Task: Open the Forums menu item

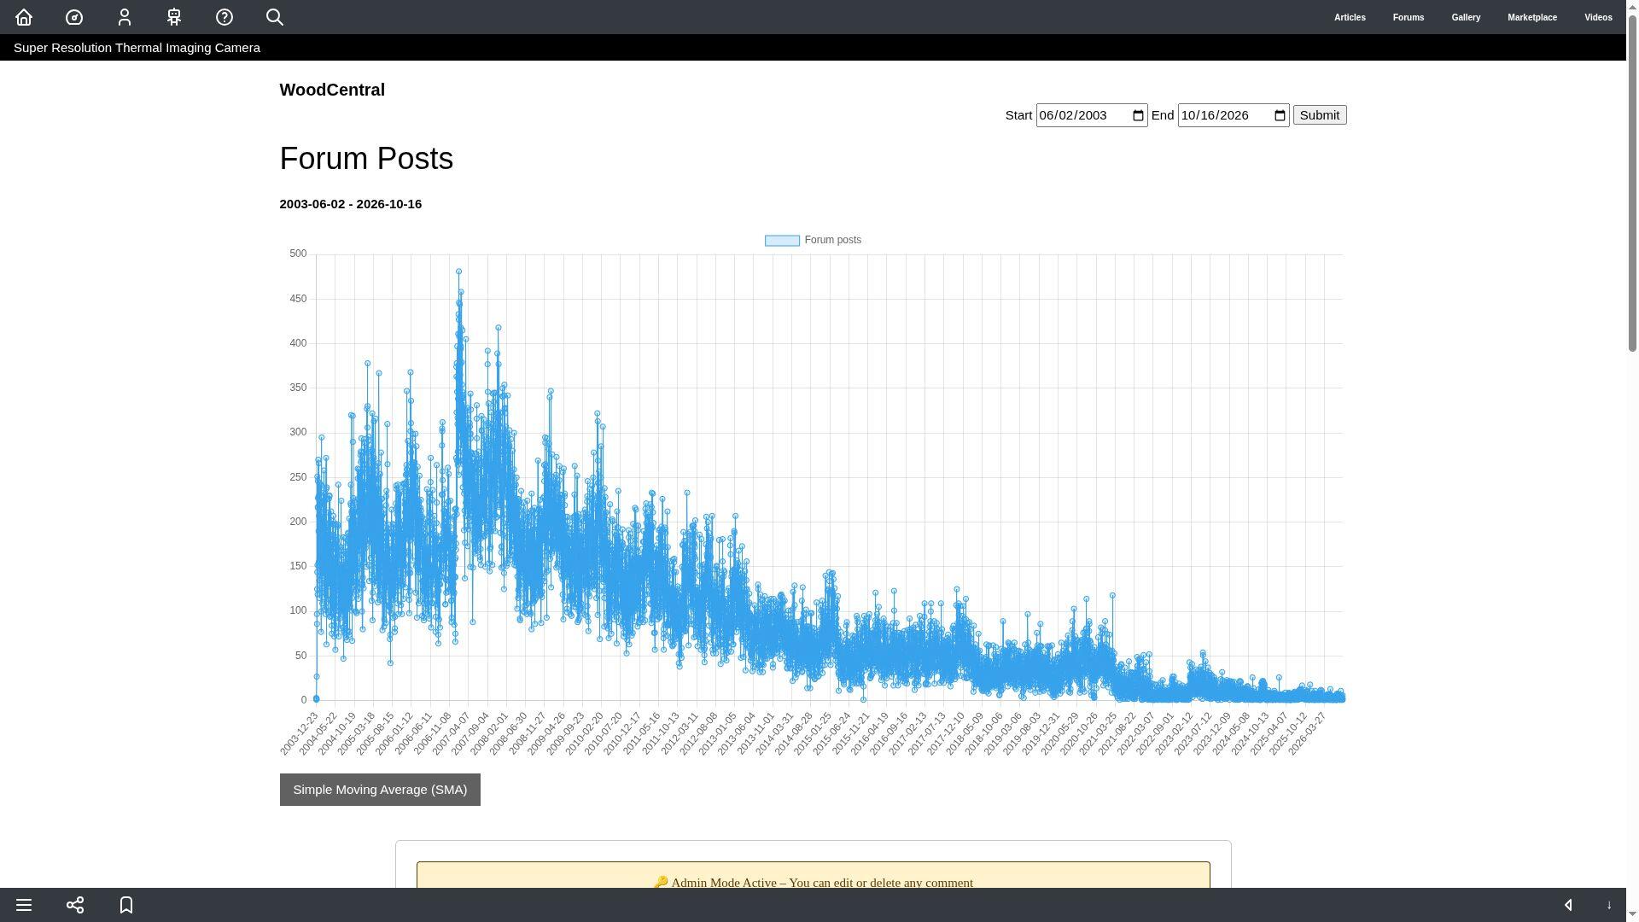Action: (x=1409, y=17)
